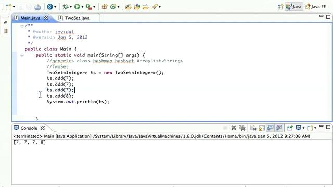Click the hierarchy view icon in left sidebar
This screenshot has height=187, width=333.
[6, 31]
